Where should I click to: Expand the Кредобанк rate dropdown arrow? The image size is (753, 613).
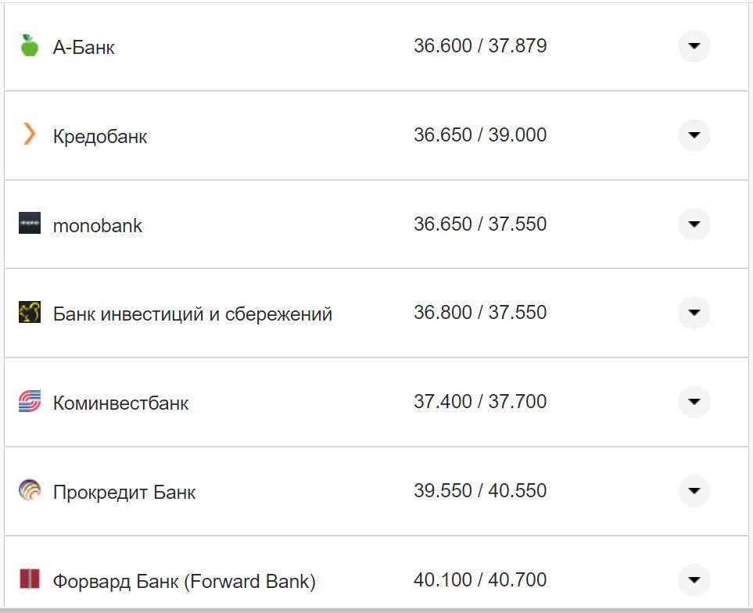click(694, 135)
